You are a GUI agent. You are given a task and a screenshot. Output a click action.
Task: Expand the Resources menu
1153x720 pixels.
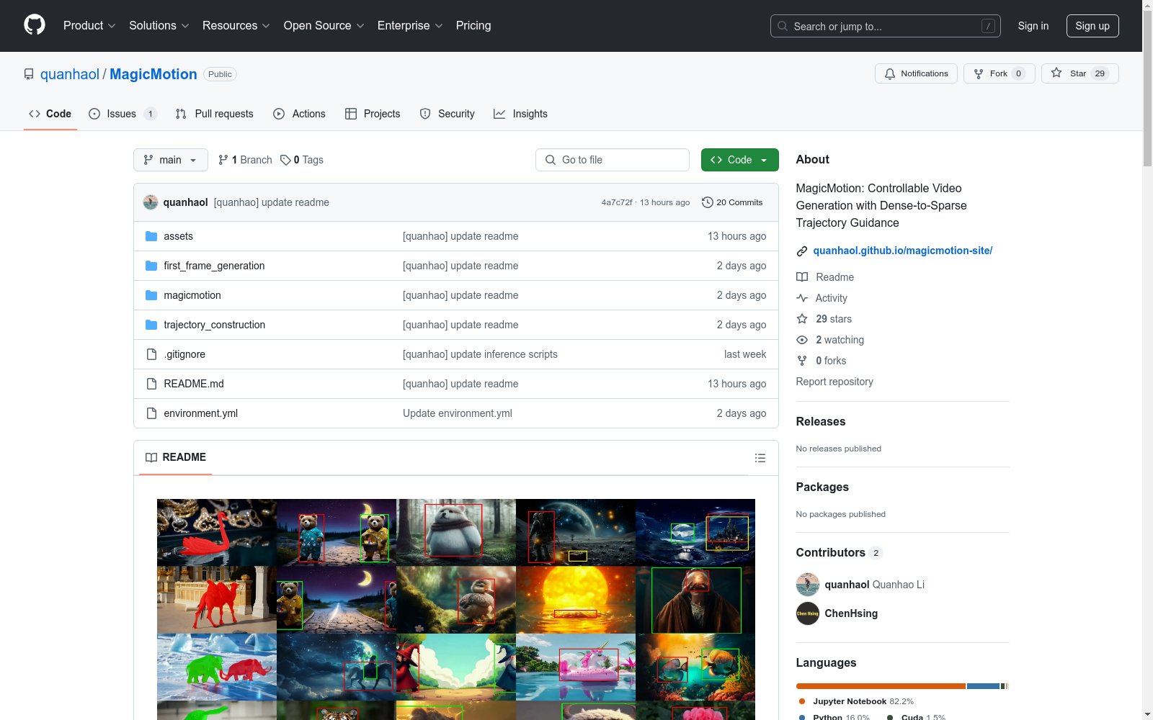[x=236, y=25]
